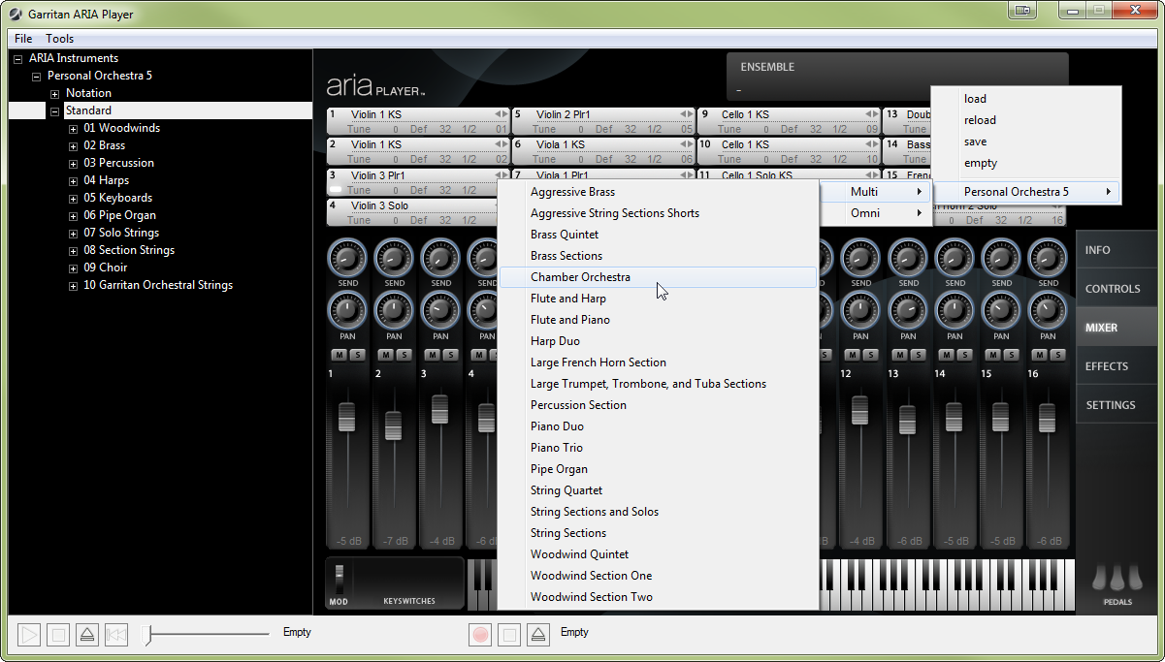Click the channel 16 volume fader
The width and height of the screenshot is (1165, 662).
click(1047, 418)
